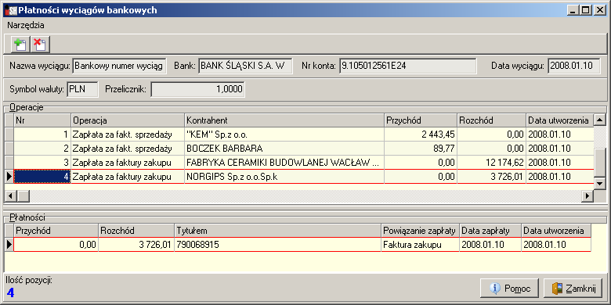Click the Pomoc help button
611x305 pixels.
pos(510,289)
